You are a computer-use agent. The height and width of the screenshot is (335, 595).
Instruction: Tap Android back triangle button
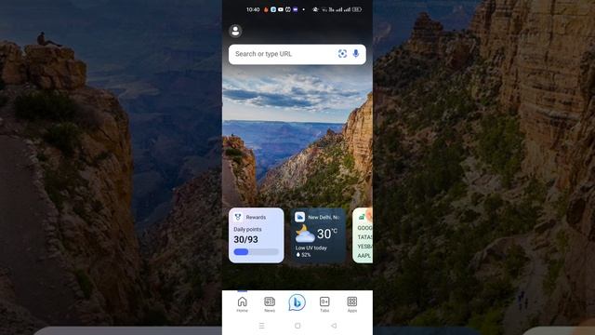pyautogui.click(x=334, y=326)
